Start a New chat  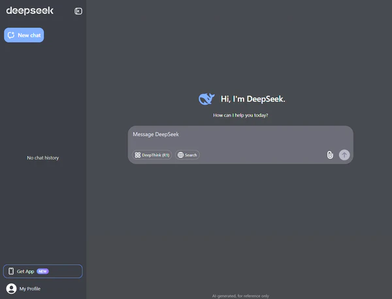(24, 35)
